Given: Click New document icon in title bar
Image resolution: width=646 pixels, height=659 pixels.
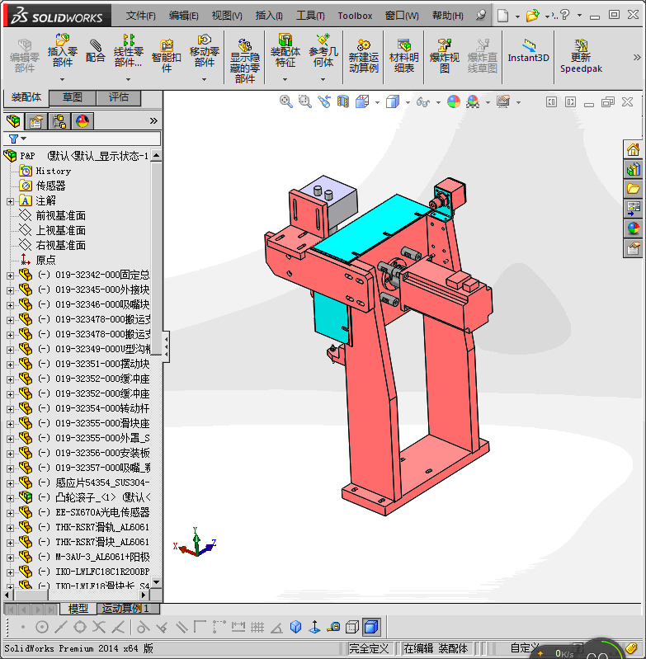Looking at the screenshot, I should click(502, 16).
